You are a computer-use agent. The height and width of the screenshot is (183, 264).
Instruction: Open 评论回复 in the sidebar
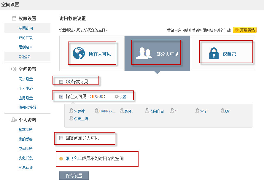tap(26, 38)
